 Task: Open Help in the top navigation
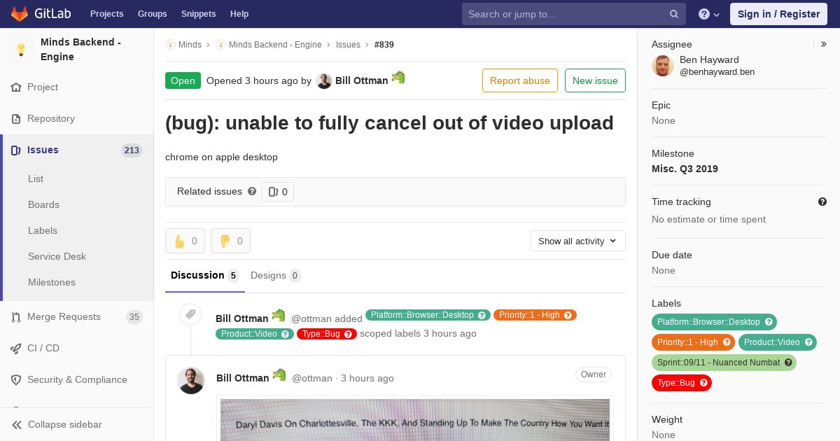pyautogui.click(x=239, y=14)
